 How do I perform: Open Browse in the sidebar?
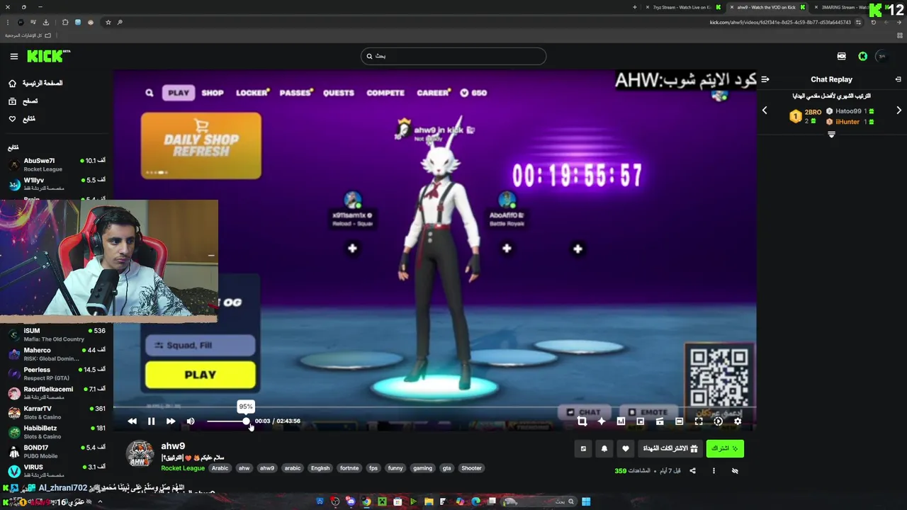point(24,101)
